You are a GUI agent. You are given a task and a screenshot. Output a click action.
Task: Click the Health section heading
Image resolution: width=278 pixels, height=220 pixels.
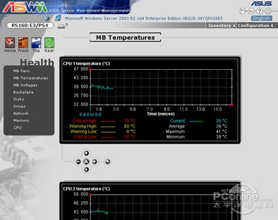click(37, 62)
